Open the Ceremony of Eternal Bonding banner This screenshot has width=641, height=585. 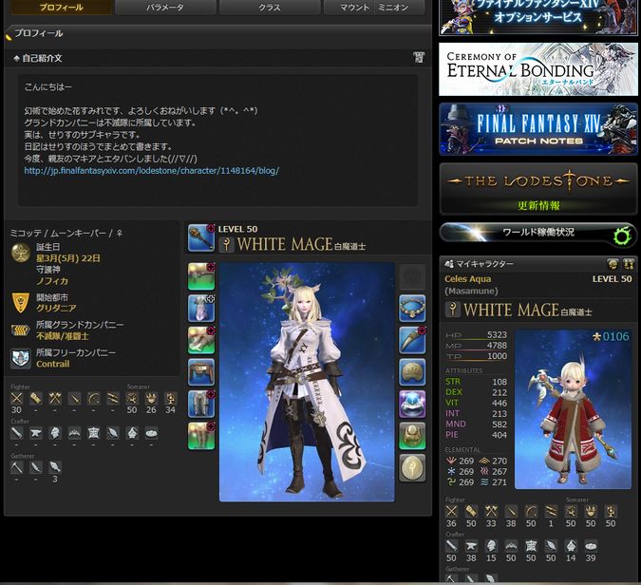click(x=538, y=69)
